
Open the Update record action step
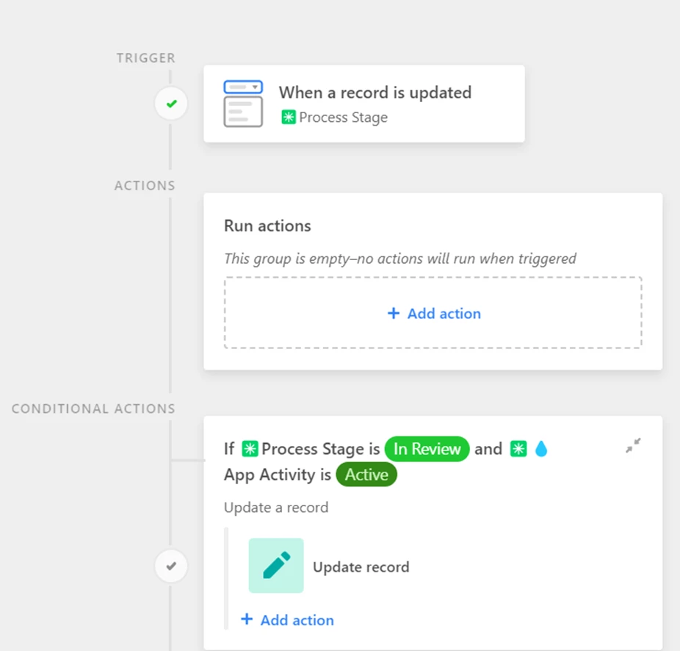(361, 567)
